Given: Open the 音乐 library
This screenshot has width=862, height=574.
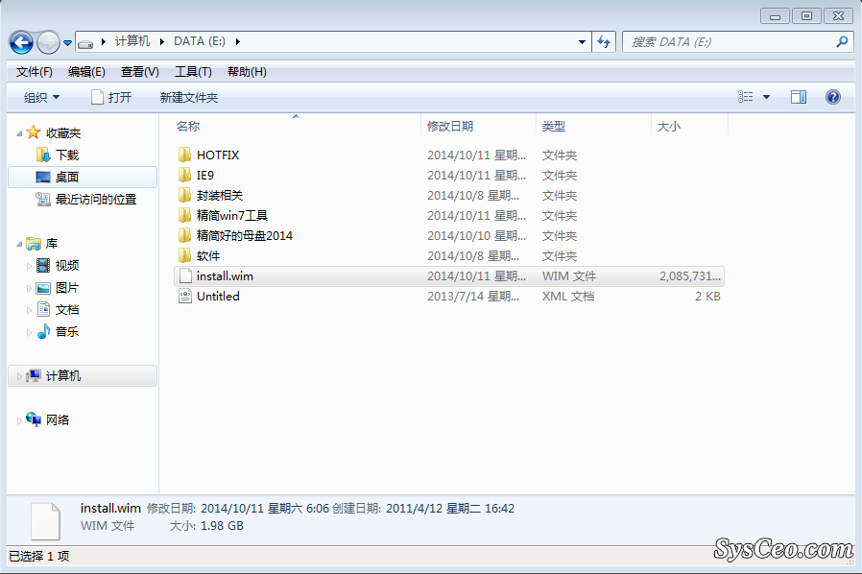Looking at the screenshot, I should [x=67, y=331].
